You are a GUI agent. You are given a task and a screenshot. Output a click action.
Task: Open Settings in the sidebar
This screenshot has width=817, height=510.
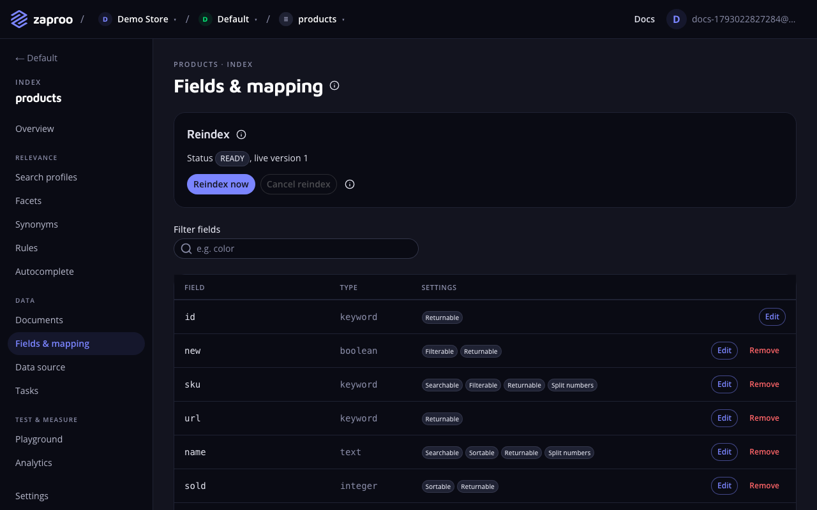pos(76,496)
